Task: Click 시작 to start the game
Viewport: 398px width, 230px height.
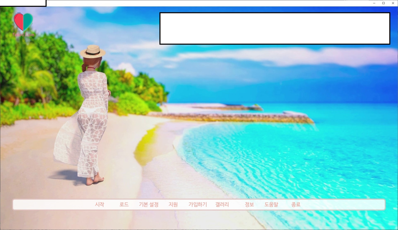Action: pos(99,205)
